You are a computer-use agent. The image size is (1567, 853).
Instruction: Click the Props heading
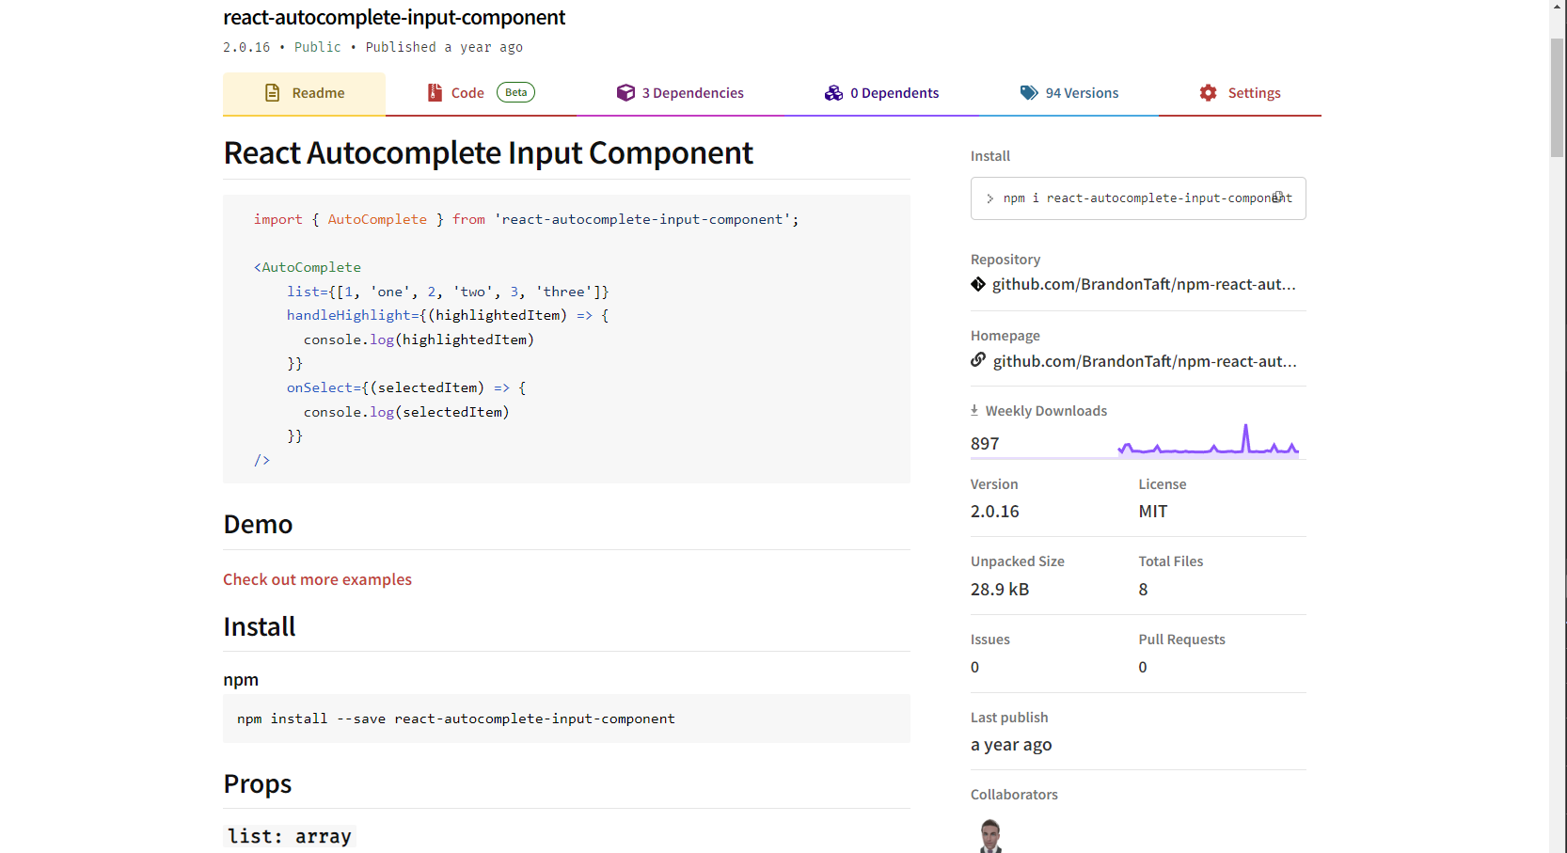click(x=258, y=783)
